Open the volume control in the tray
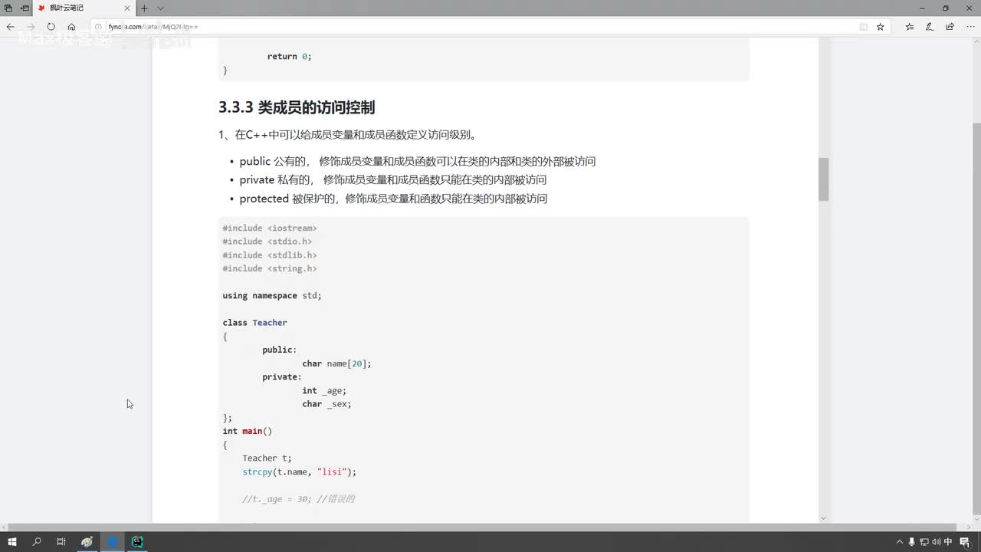Image resolution: width=981 pixels, height=552 pixels. (x=937, y=541)
